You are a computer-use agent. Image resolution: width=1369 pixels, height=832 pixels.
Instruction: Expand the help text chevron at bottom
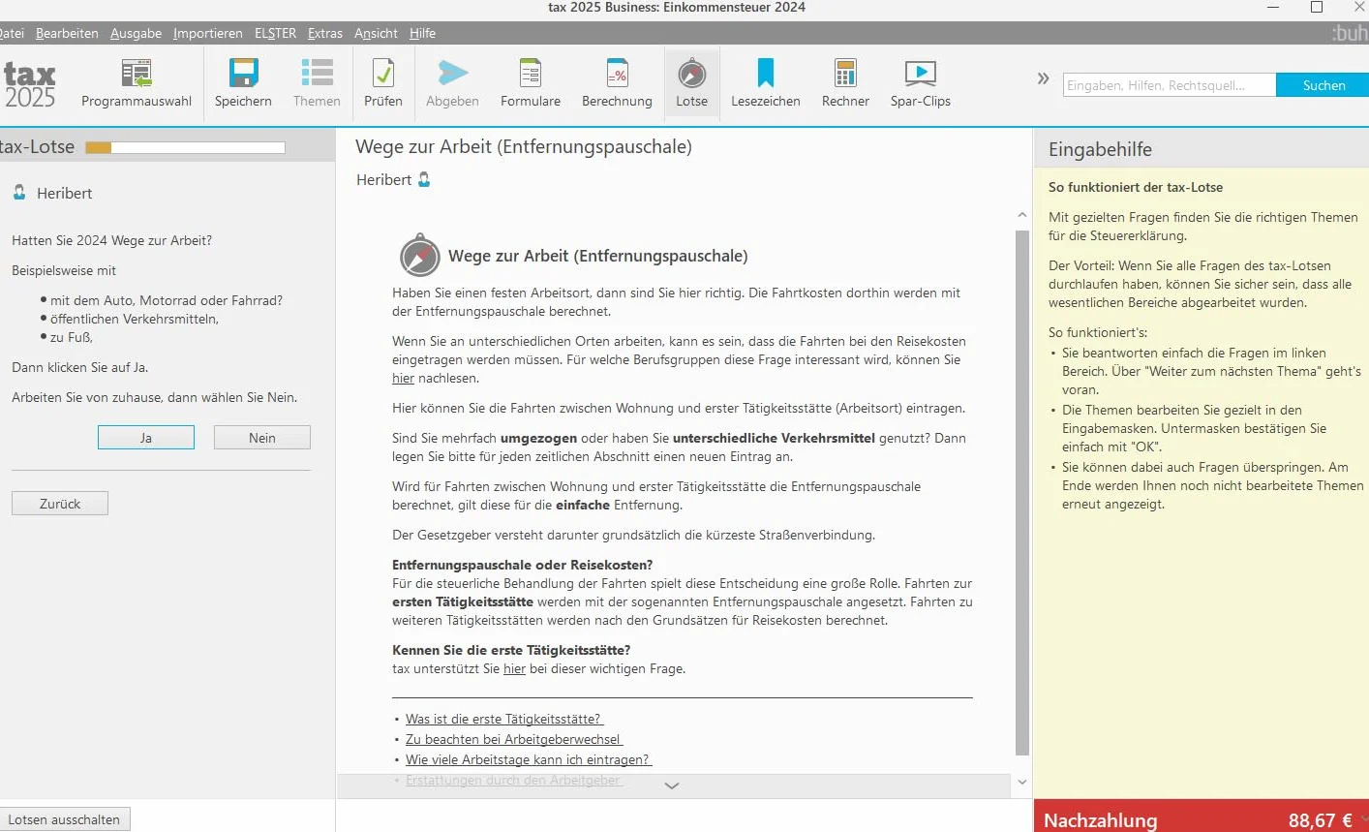tap(672, 786)
